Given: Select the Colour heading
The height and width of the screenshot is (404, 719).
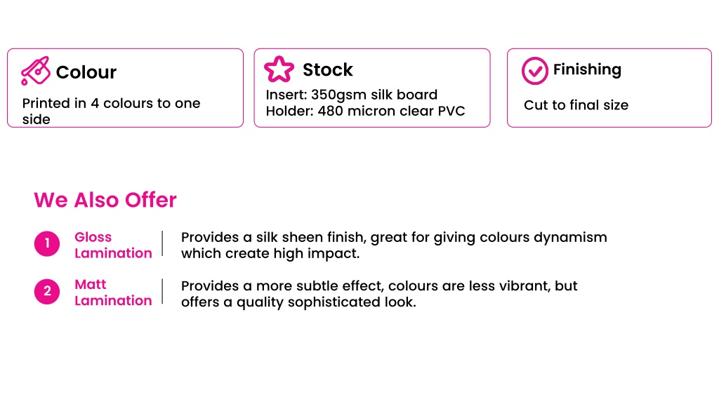Looking at the screenshot, I should click(86, 72).
